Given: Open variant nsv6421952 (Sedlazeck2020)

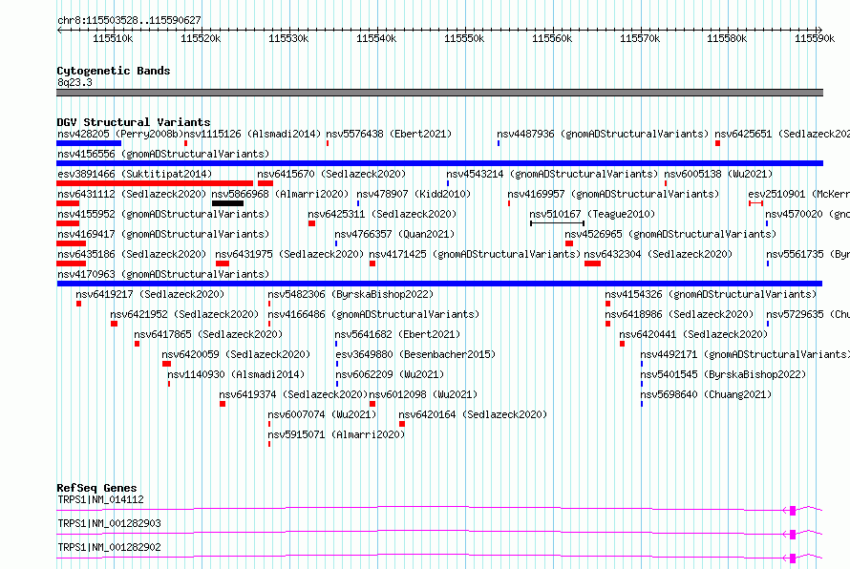Looking at the screenshot, I should (184, 314).
